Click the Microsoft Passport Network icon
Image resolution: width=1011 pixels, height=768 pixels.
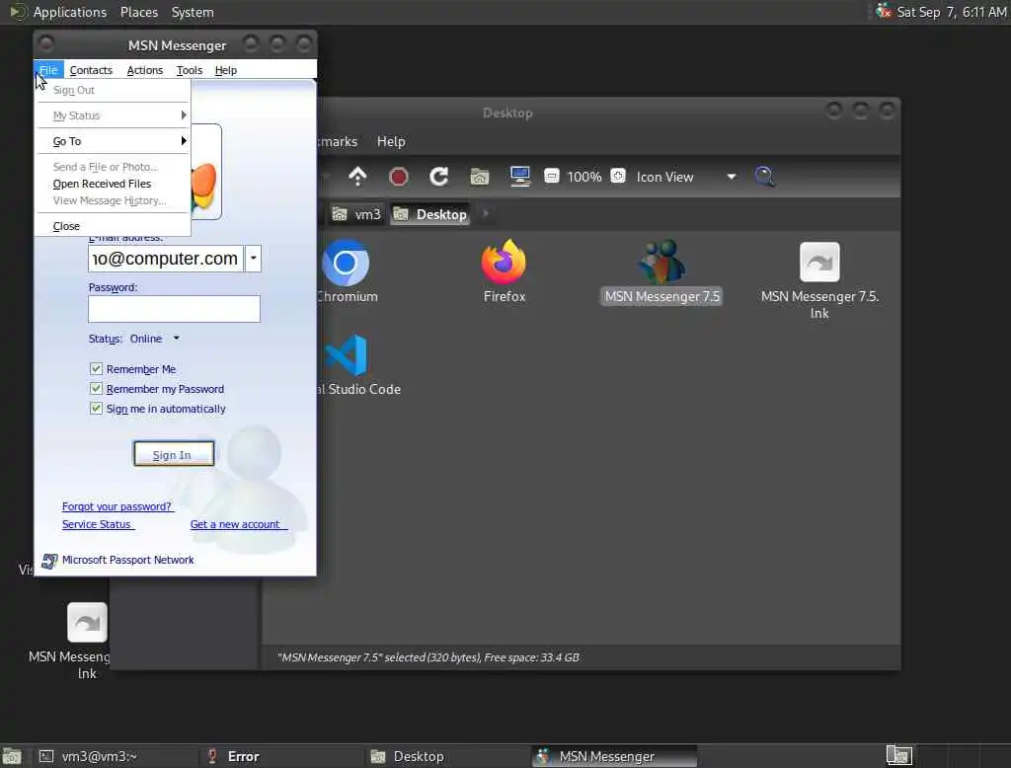click(x=49, y=561)
